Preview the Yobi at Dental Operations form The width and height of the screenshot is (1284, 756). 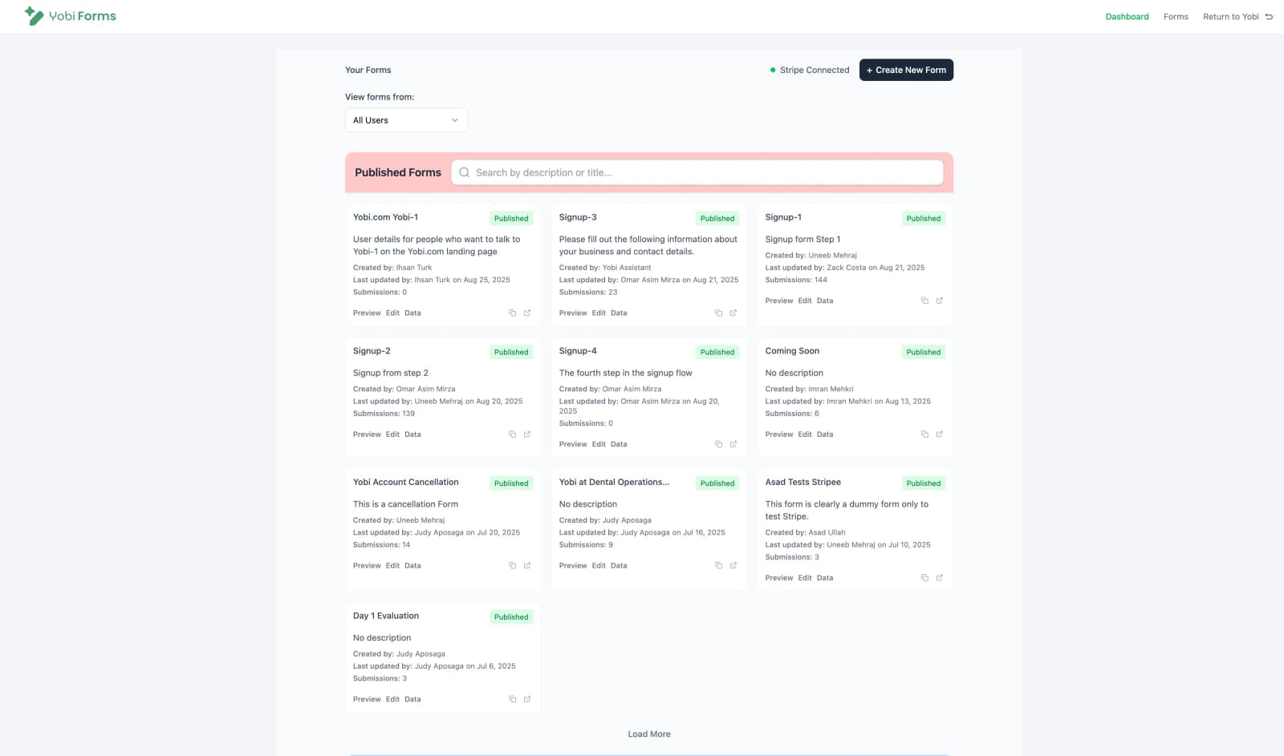[572, 566]
